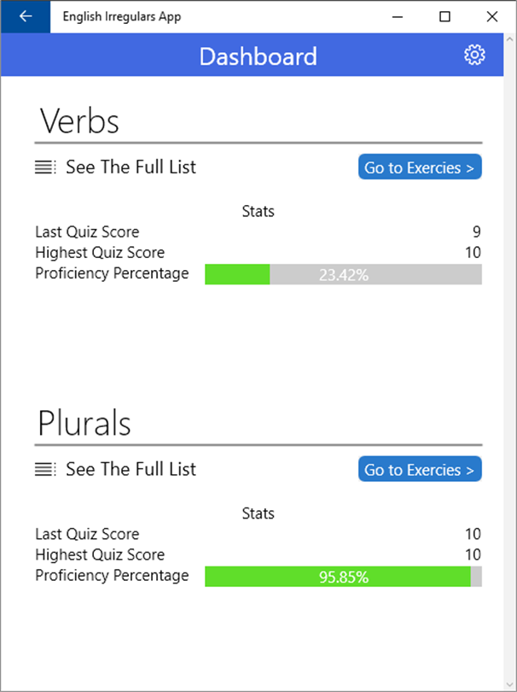The image size is (517, 692).
Task: Open settings via the gear icon
Action: coord(474,56)
